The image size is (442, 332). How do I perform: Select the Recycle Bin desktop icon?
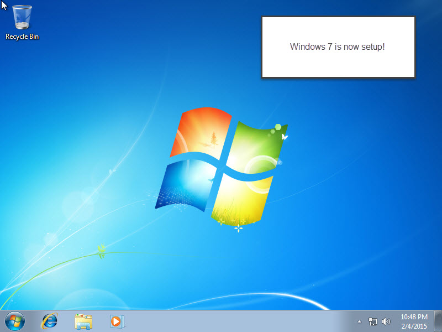click(22, 22)
